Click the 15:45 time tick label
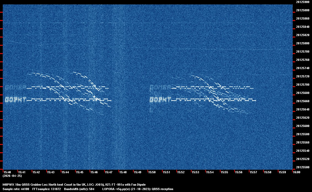 point(80,172)
